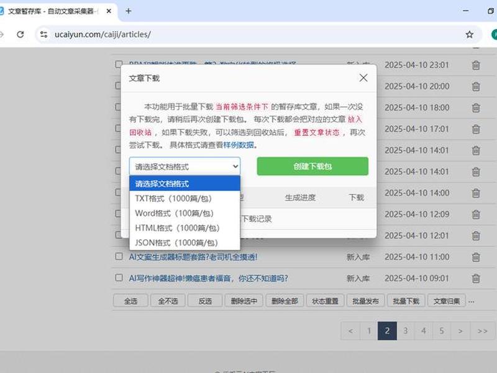Screen dimensions: 497x373
Task: Open article AI写作神器超神!懒癌患者福音
Action: pos(208,279)
